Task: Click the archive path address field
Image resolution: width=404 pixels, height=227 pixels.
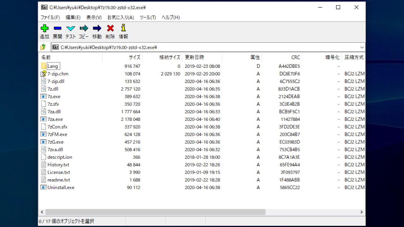Action: tap(208, 47)
